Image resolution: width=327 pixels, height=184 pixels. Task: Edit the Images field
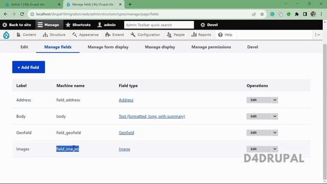pyautogui.click(x=253, y=149)
